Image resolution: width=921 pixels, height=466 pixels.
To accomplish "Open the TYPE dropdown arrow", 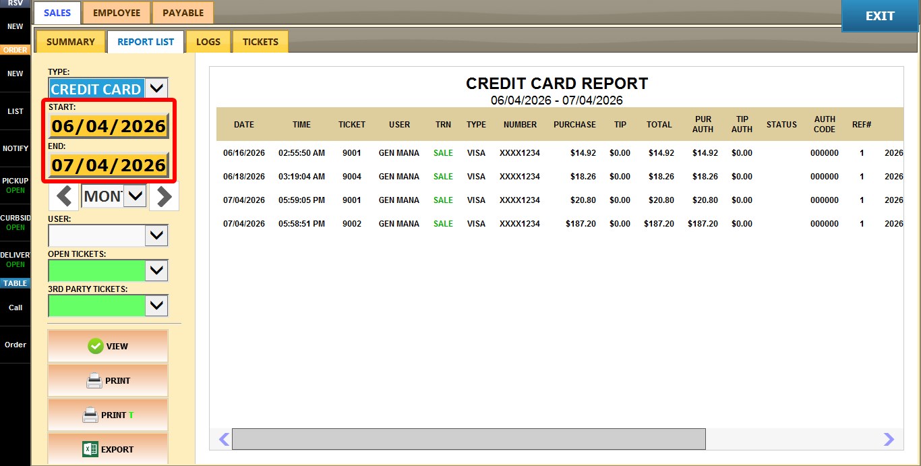I will (x=156, y=88).
